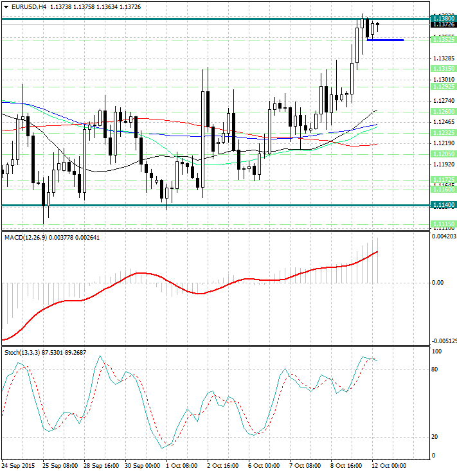Click the latest candlestick on the price chart
The image size is (457, 471).
tap(378, 24)
